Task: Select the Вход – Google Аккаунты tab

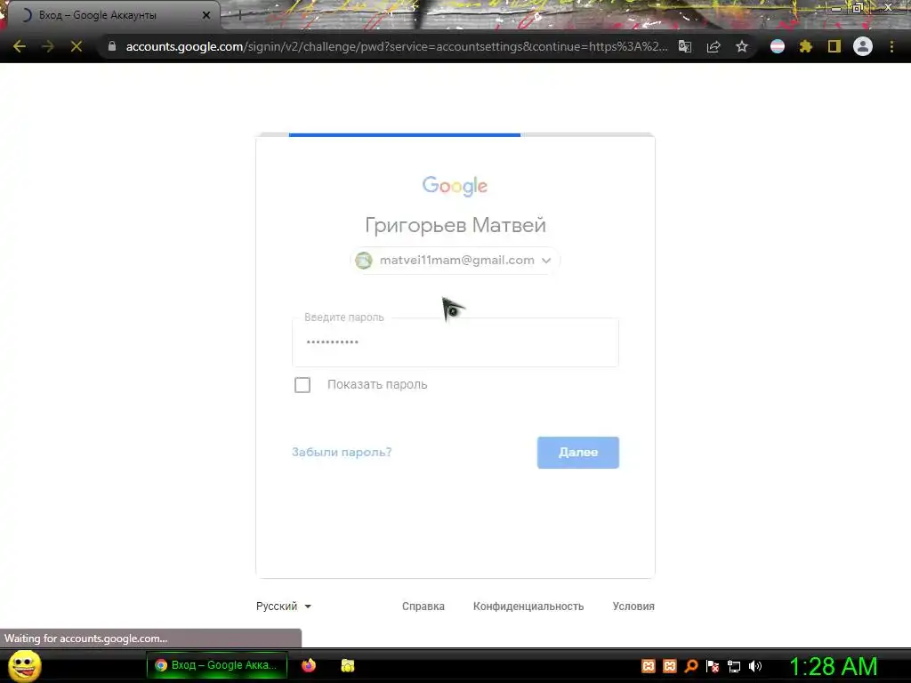Action: click(x=113, y=15)
